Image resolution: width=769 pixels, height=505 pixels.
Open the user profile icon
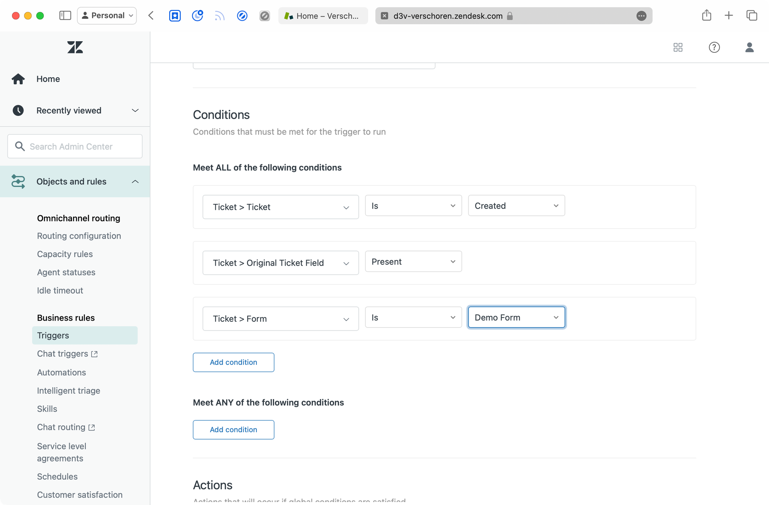click(x=749, y=47)
